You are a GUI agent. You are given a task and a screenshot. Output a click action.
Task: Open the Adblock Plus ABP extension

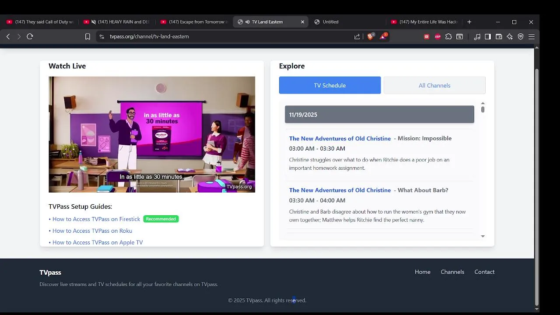coord(437,37)
